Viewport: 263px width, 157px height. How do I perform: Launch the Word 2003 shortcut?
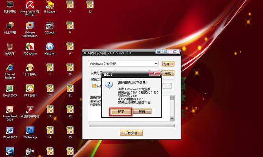click(x=10, y=133)
